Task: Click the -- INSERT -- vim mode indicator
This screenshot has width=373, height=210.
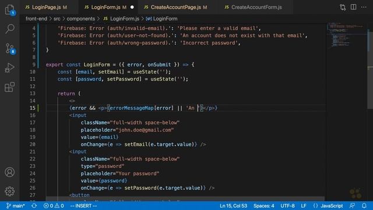Action: coord(83,206)
